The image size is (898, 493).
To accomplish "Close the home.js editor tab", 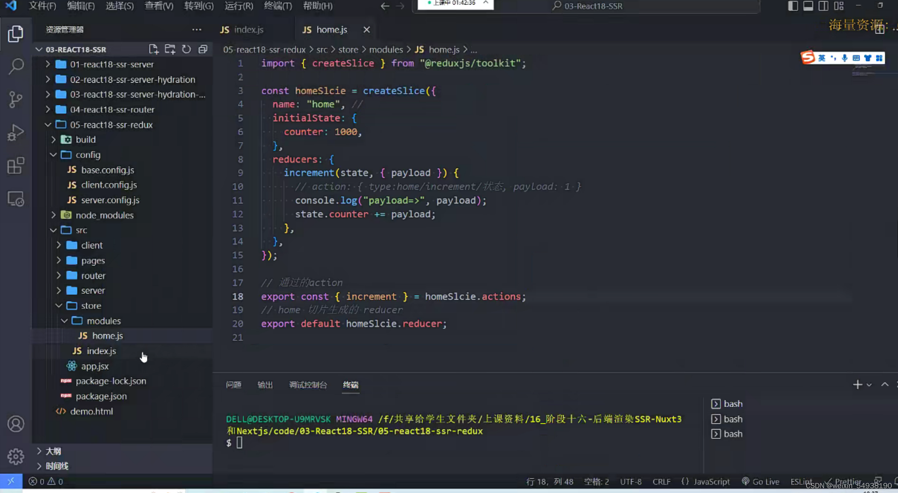I will (x=367, y=30).
